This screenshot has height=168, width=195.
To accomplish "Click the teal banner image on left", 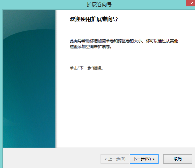I will pyautogui.click(x=29, y=78).
